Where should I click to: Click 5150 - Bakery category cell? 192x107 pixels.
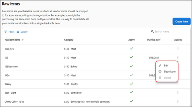[71, 66]
